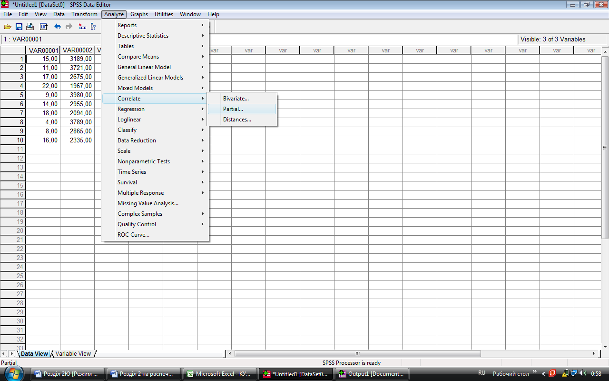Expand the Mixed Models submenu

(155, 88)
